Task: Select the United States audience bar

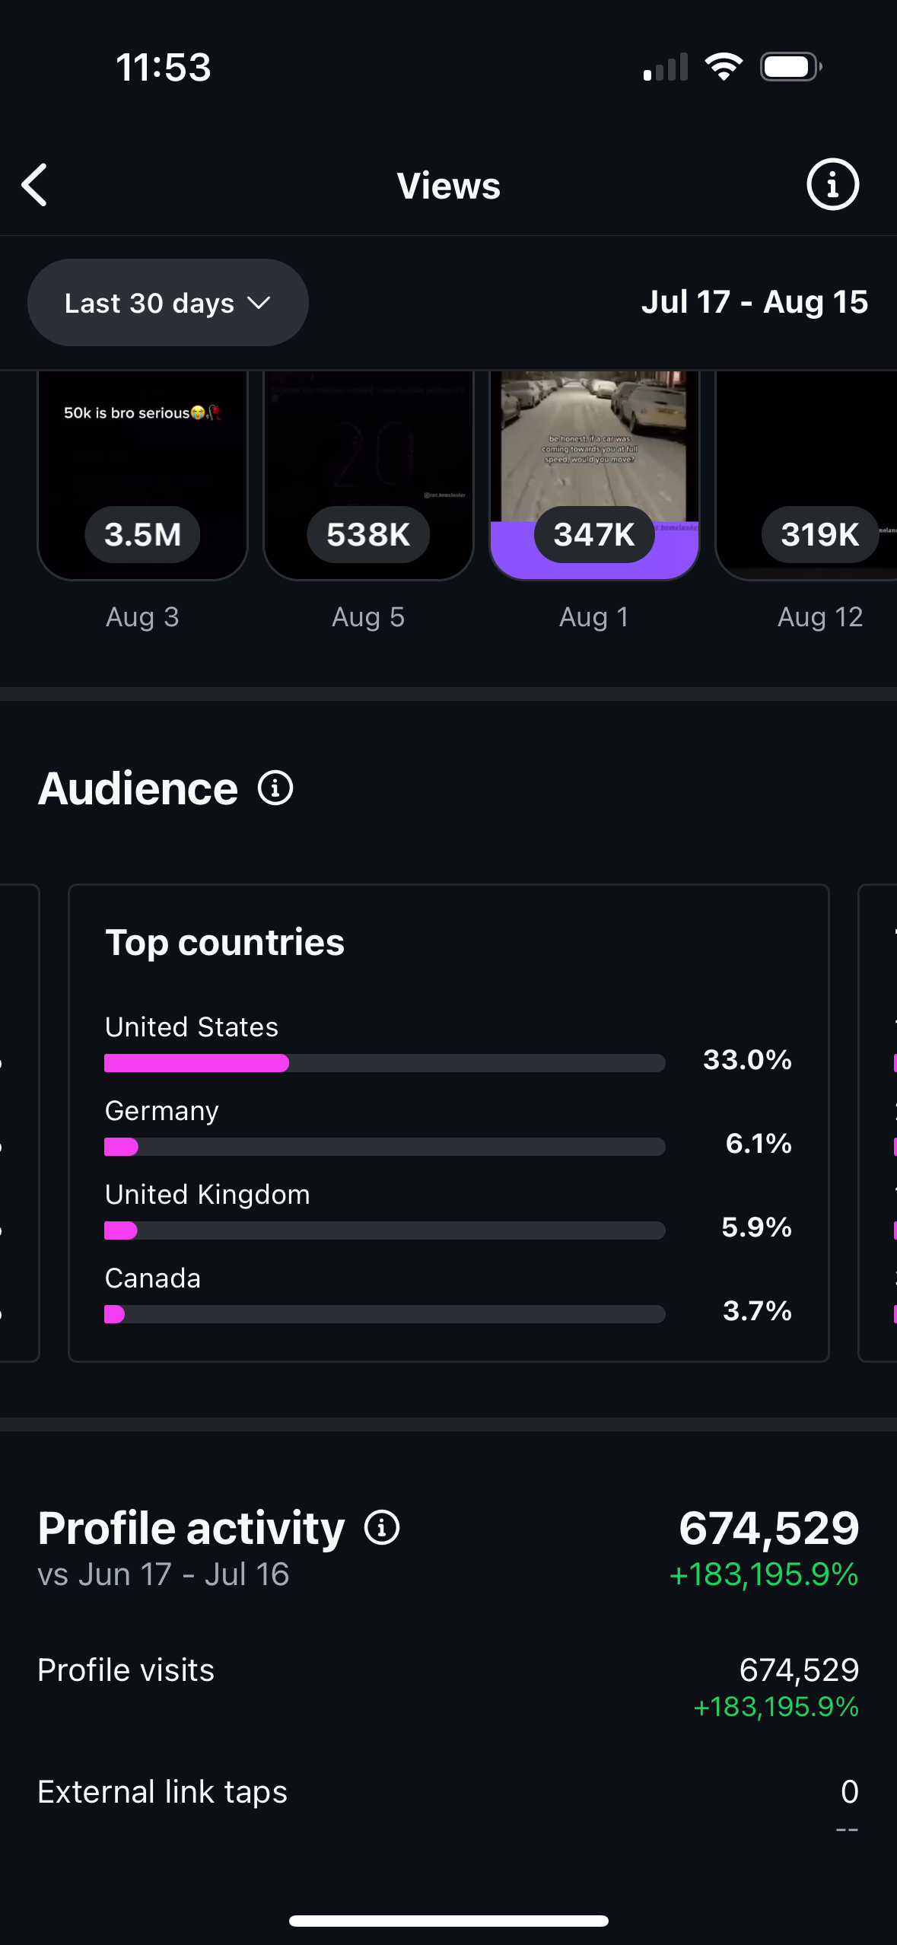Action: click(x=384, y=1063)
